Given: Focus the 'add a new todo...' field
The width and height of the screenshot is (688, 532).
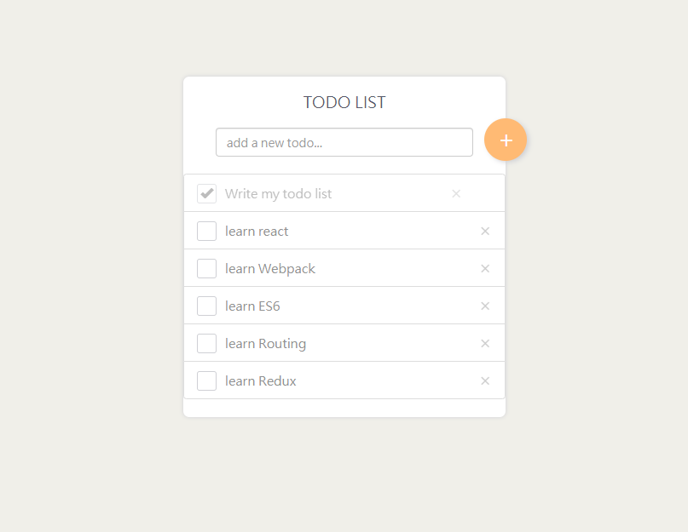Looking at the screenshot, I should point(344,142).
